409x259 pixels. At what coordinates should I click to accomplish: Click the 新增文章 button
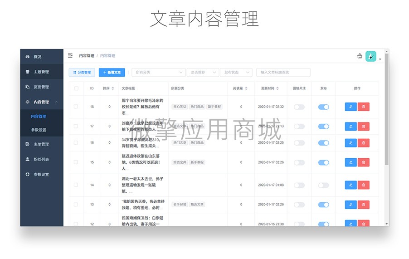click(112, 72)
